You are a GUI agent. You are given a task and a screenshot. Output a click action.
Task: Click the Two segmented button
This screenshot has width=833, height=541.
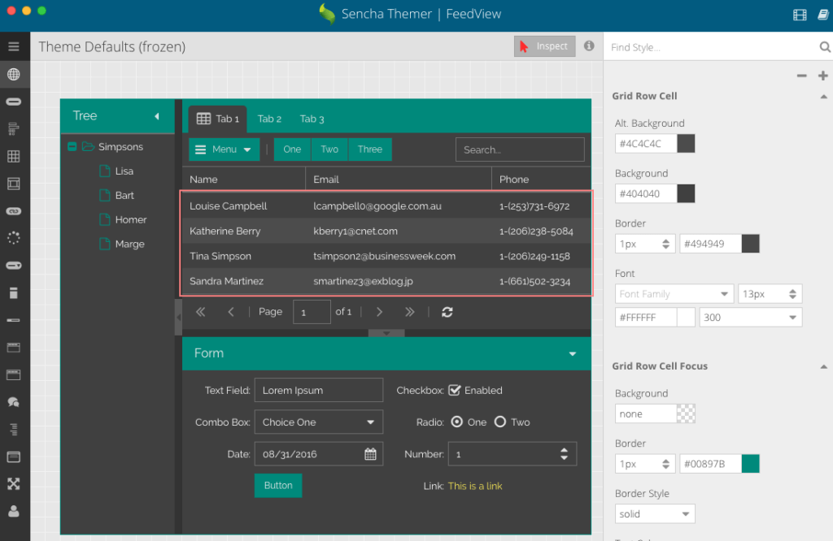(x=329, y=149)
